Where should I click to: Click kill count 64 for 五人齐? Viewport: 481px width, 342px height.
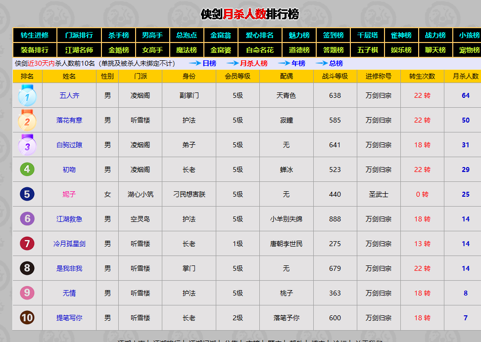click(465, 95)
